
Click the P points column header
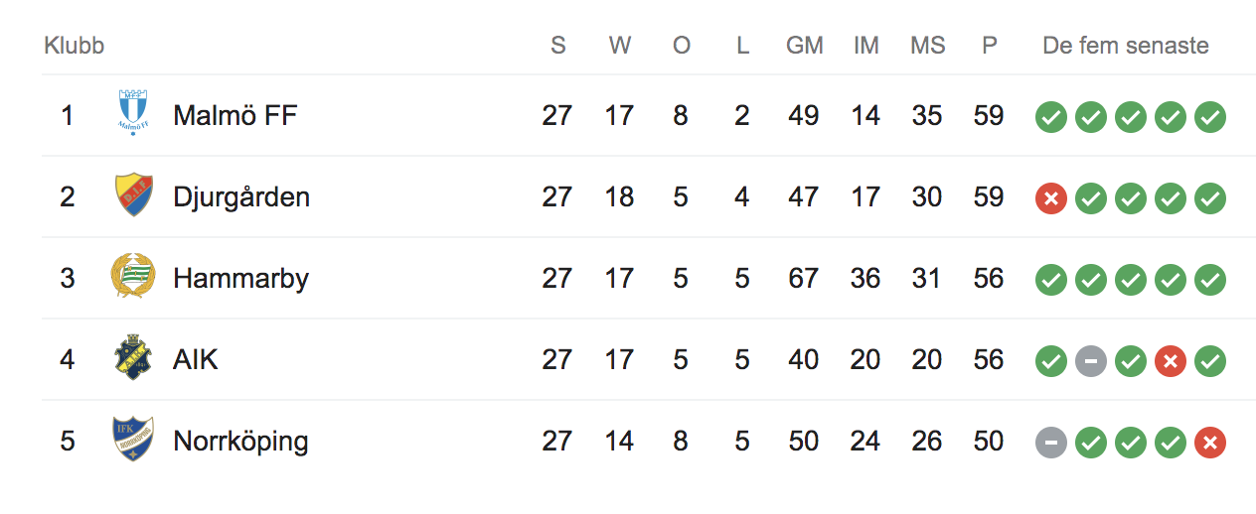point(989,46)
